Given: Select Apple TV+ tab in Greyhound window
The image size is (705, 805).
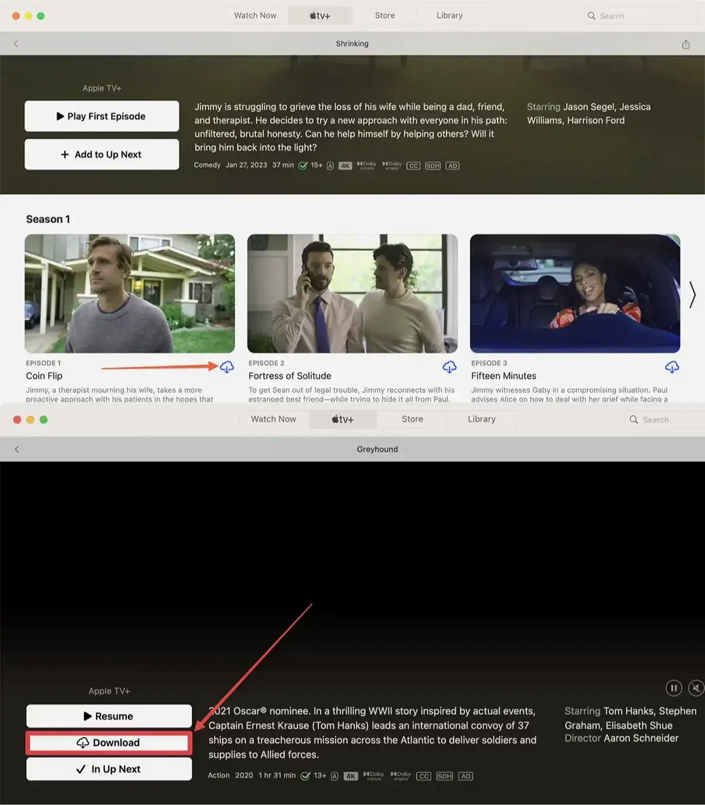Looking at the screenshot, I should pyautogui.click(x=343, y=419).
